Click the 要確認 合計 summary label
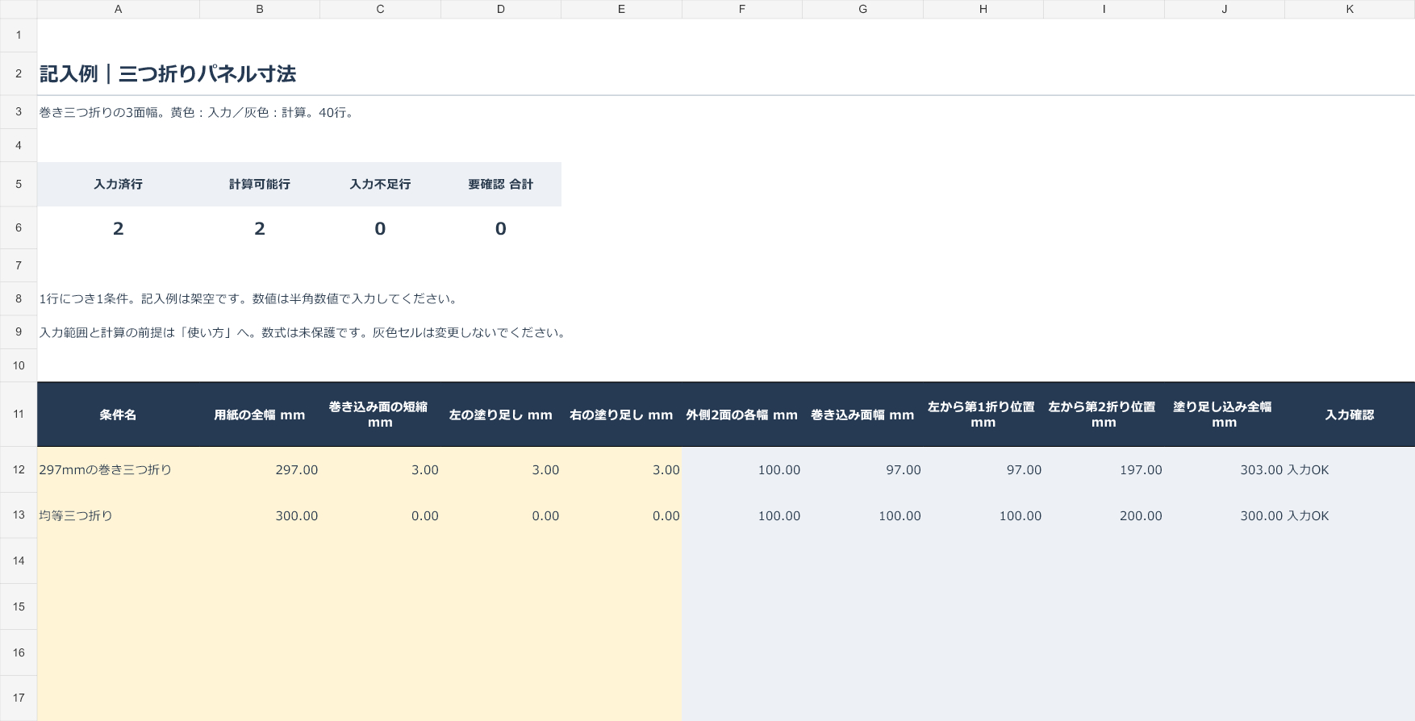This screenshot has height=721, width=1415. (500, 184)
